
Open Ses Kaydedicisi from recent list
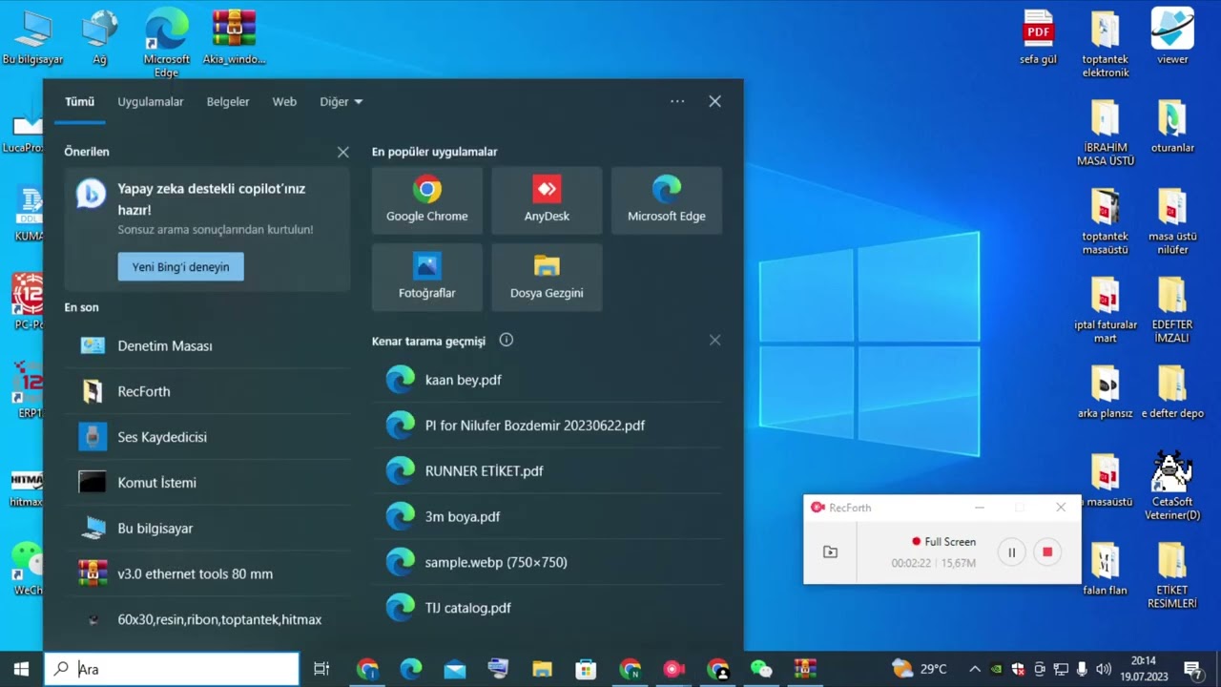(207, 437)
